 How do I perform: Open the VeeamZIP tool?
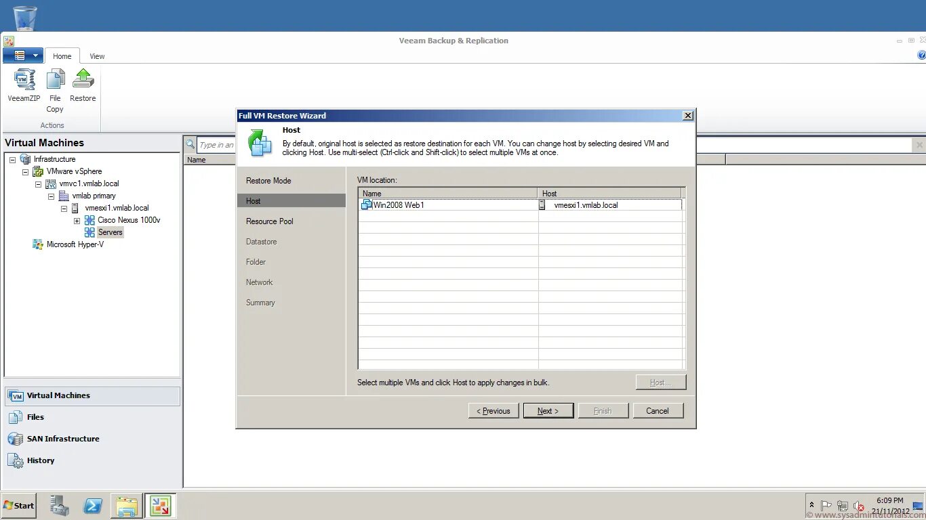24,85
